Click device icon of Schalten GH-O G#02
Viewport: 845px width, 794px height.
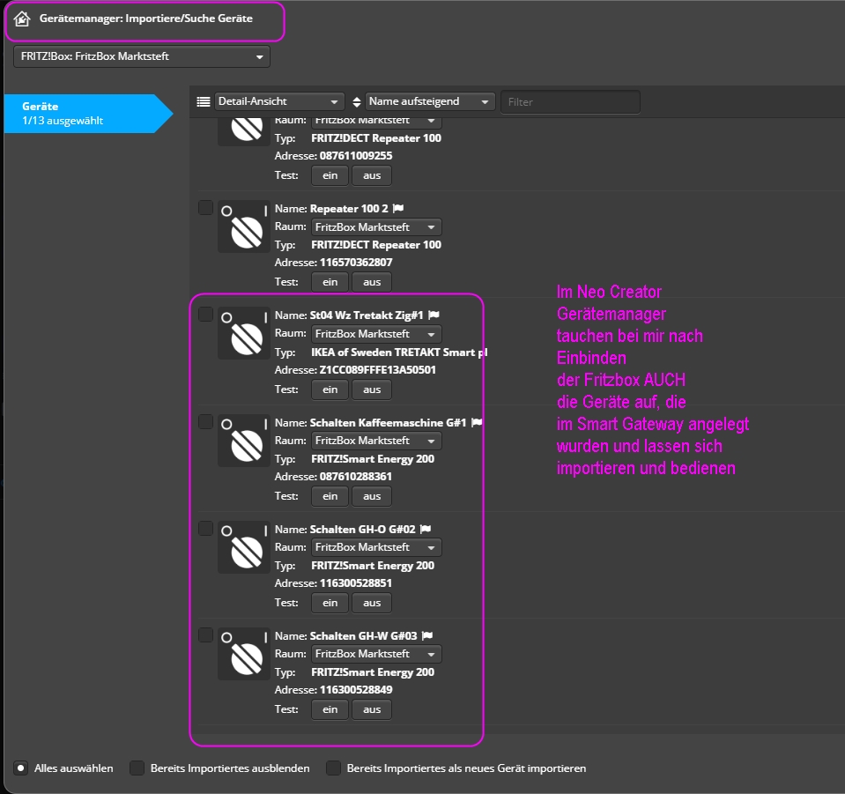(x=244, y=547)
